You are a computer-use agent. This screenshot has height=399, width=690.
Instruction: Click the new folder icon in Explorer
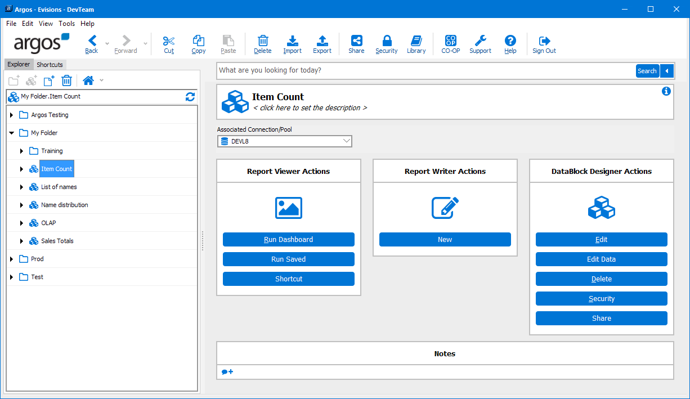[x=14, y=80]
